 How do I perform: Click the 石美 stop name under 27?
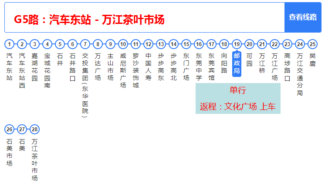pyautogui.click(x=22, y=145)
